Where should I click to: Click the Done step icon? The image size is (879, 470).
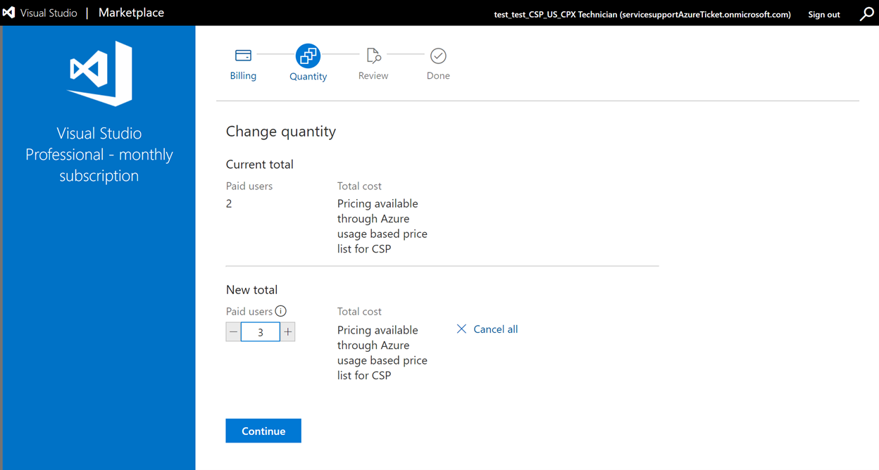(x=437, y=55)
